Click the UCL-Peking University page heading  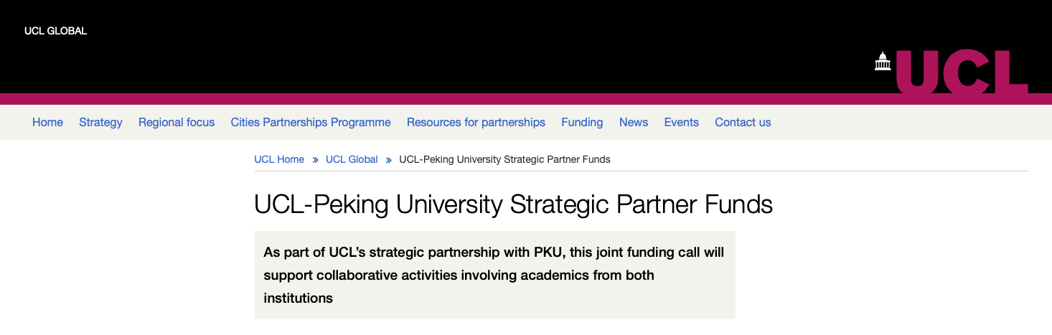513,205
